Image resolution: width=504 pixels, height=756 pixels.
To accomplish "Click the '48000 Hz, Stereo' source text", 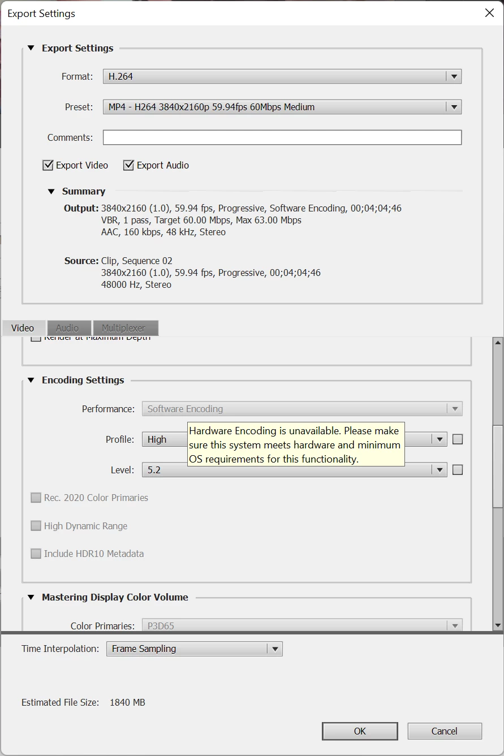I will coord(136,284).
